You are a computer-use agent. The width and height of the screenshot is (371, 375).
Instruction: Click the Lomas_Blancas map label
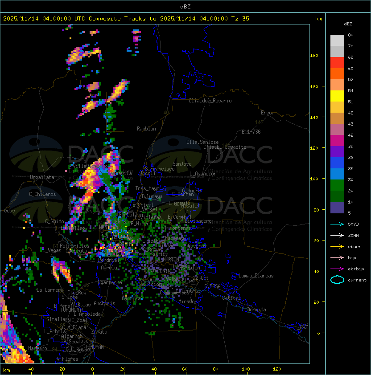[256, 276]
